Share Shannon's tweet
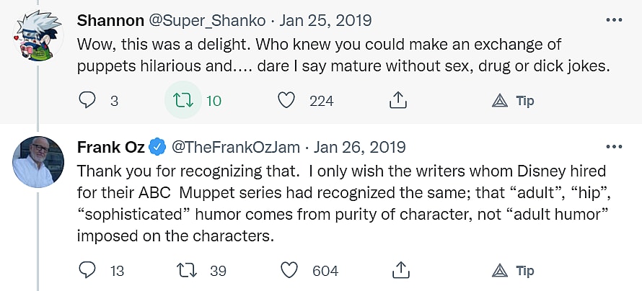Viewport: 642px width, 291px height. click(x=397, y=101)
